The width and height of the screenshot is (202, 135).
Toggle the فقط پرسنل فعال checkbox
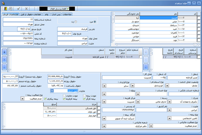[x=68, y=9]
